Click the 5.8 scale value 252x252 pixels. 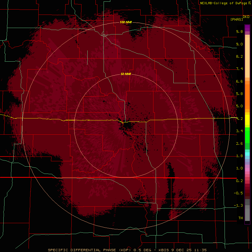click(x=239, y=94)
